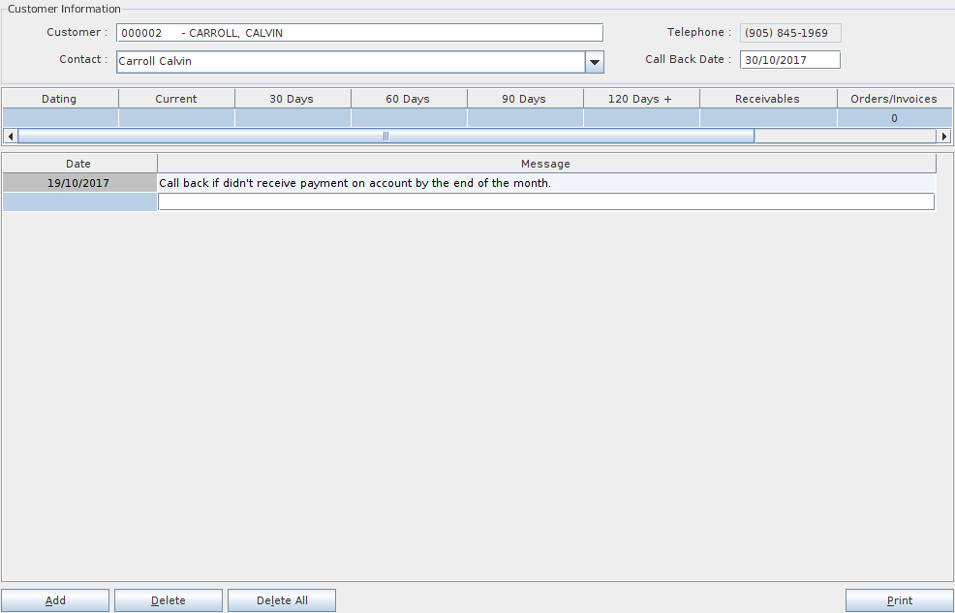The width and height of the screenshot is (955, 613).
Task: Click the horizontal scrollbar thumb
Action: tap(385, 137)
